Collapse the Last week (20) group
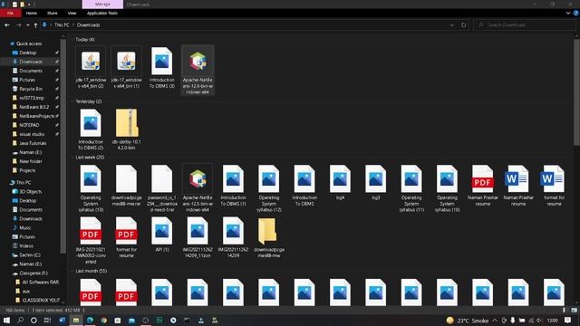Viewport: 580px width, 326px height. pyautogui.click(x=72, y=157)
